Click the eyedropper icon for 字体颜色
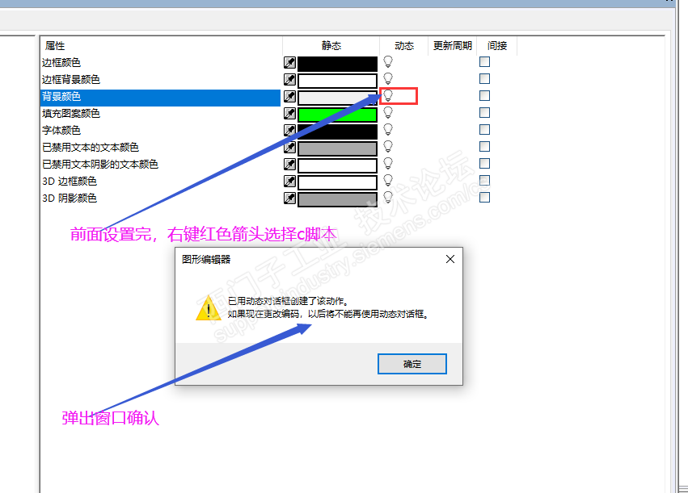The width and height of the screenshot is (688, 493). (289, 131)
